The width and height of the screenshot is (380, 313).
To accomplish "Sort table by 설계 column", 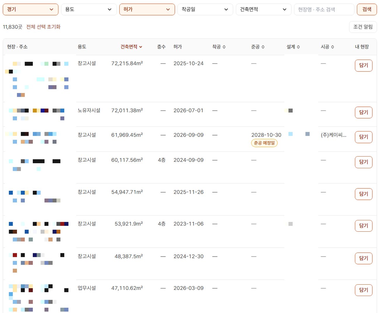I will pos(293,47).
